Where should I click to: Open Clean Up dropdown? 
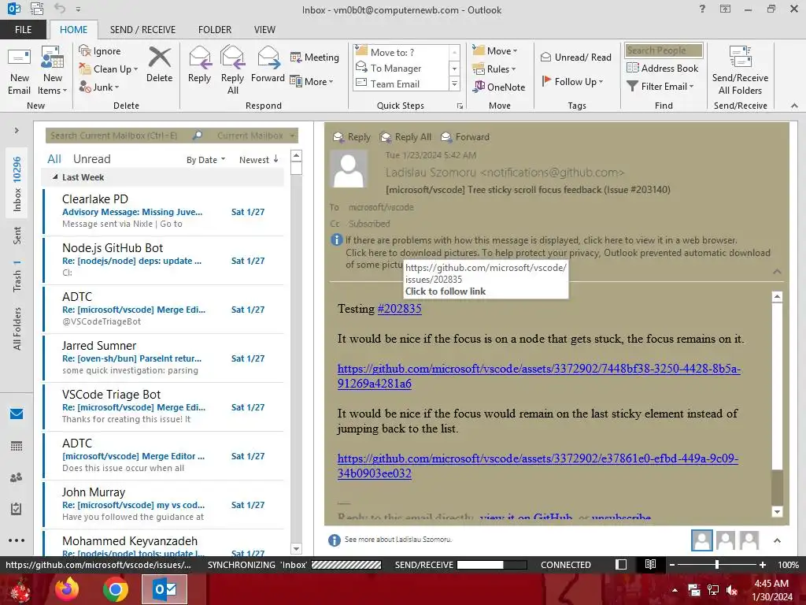[109, 69]
